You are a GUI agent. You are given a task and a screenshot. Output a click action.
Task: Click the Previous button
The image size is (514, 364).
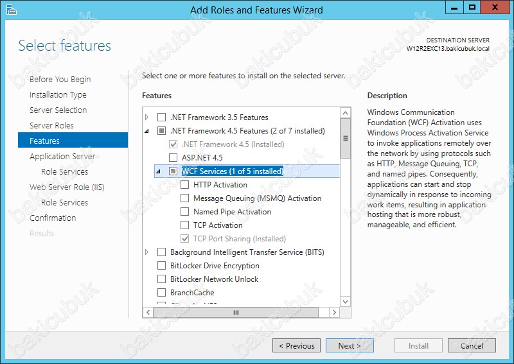point(296,345)
